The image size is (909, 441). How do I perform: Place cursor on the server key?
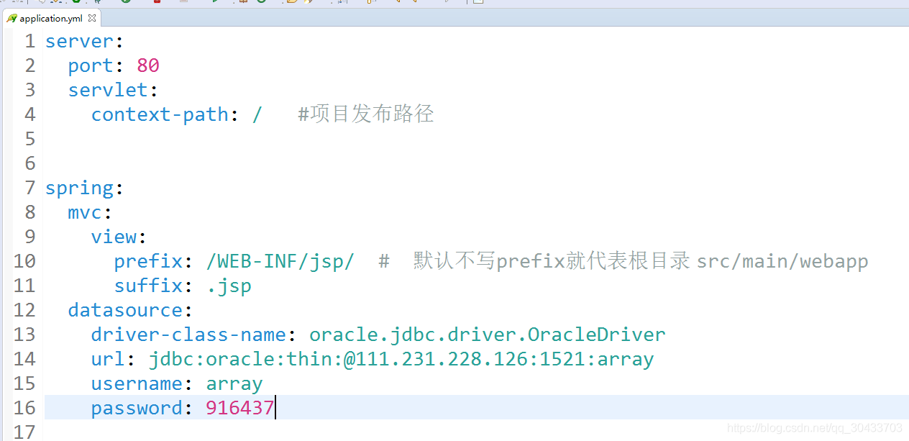(x=79, y=42)
